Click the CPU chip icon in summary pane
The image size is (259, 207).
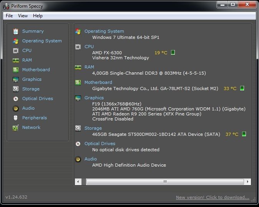(x=78, y=47)
